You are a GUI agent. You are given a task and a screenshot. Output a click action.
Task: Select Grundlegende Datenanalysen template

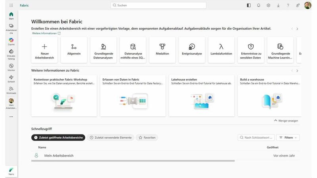pyautogui.click(x=104, y=50)
